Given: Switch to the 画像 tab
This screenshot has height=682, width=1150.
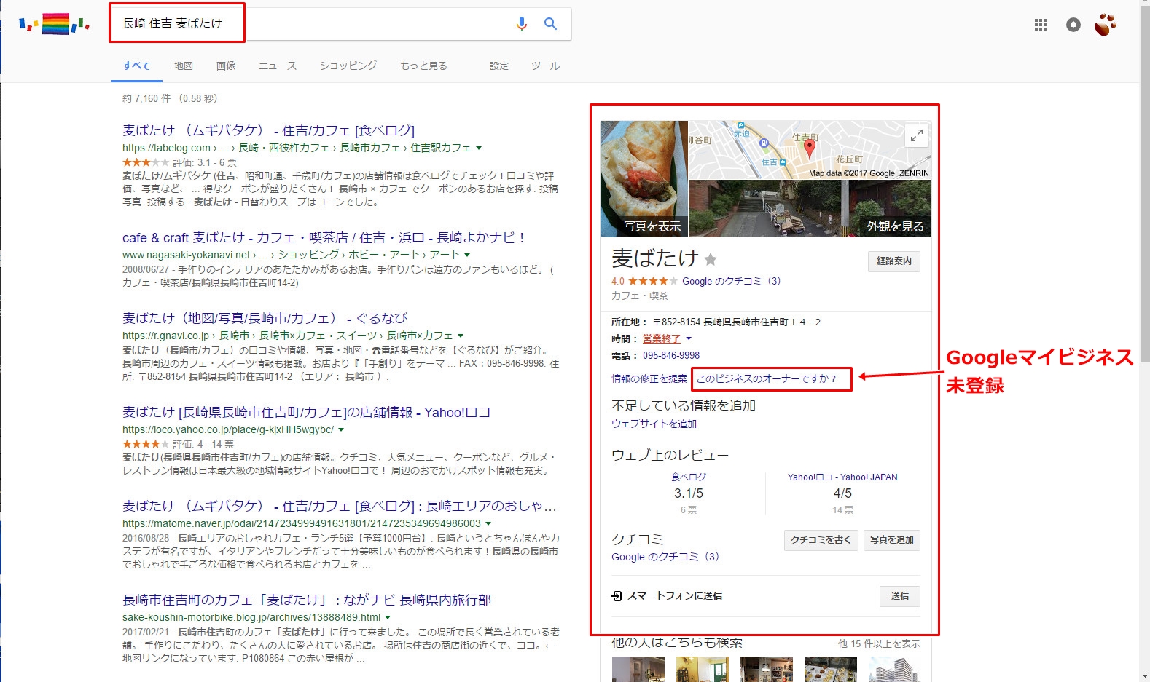Looking at the screenshot, I should click(226, 66).
